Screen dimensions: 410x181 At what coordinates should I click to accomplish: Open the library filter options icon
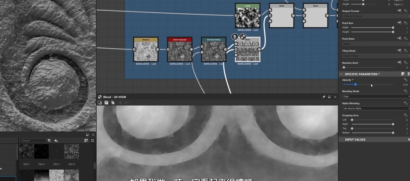click(49, 140)
